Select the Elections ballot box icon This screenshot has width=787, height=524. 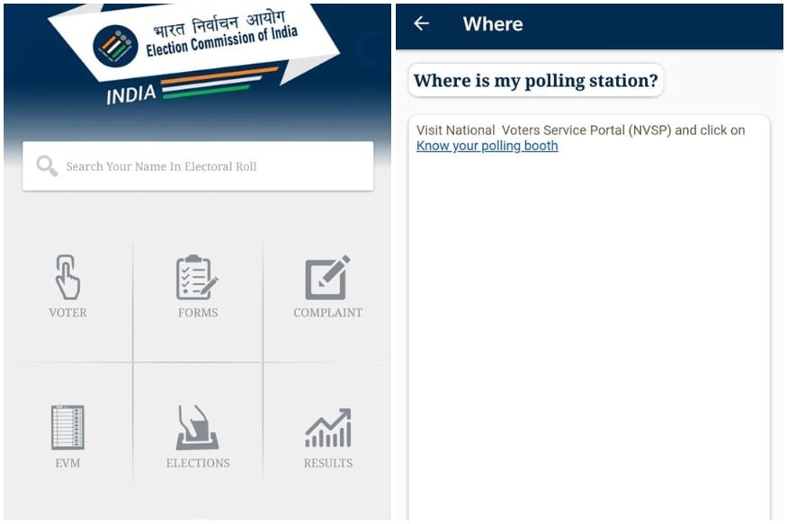point(197,427)
